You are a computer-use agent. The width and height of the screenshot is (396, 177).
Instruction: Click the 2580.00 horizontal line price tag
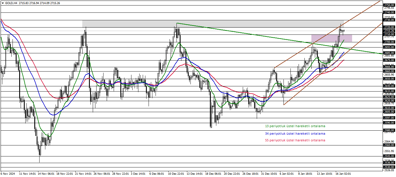(x=389, y=130)
